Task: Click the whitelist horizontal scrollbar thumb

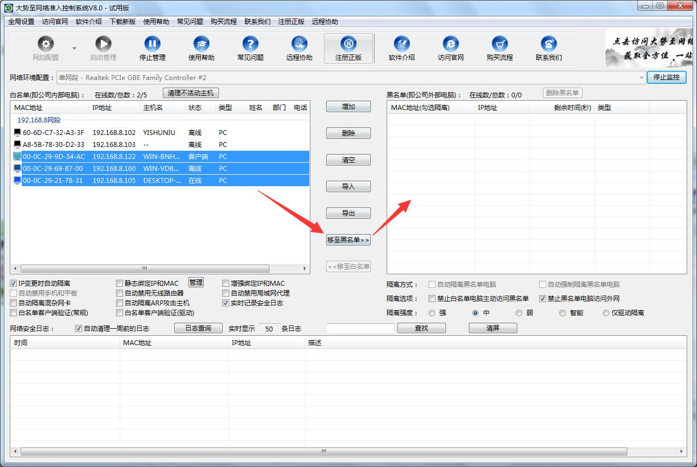Action: (145, 268)
